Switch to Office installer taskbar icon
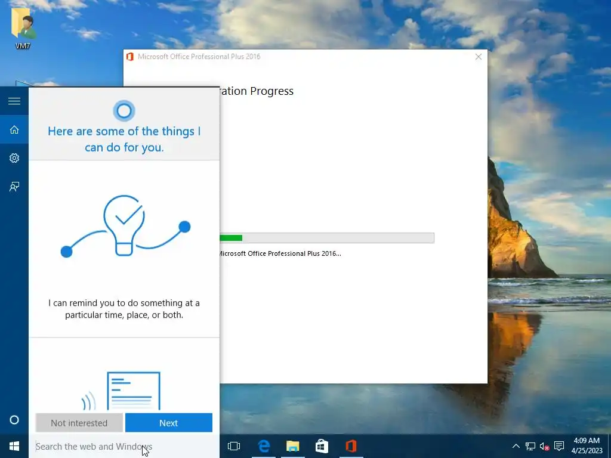The height and width of the screenshot is (458, 611). click(x=351, y=446)
